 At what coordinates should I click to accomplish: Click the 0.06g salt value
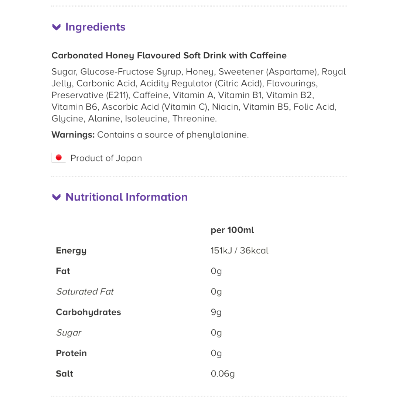222,374
